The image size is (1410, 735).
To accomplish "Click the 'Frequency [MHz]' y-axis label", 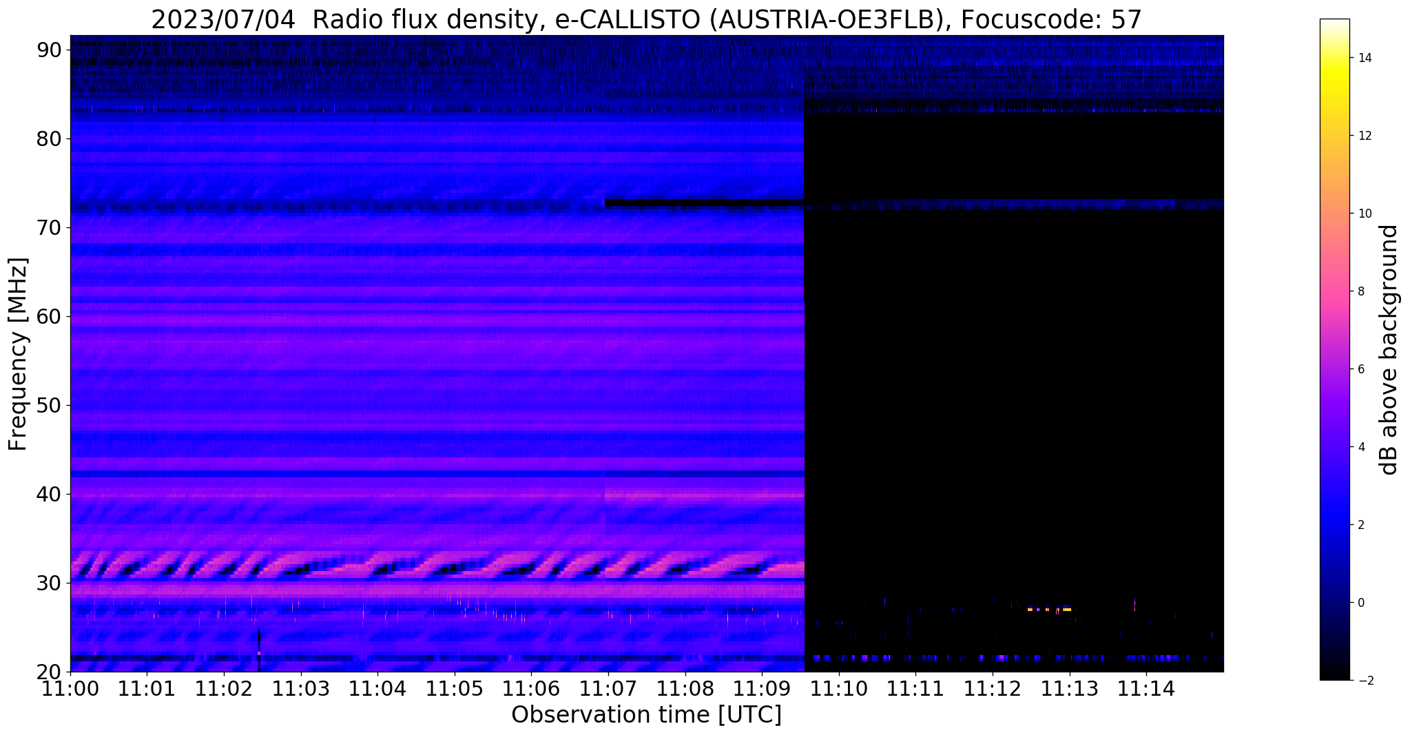I will point(18,354).
